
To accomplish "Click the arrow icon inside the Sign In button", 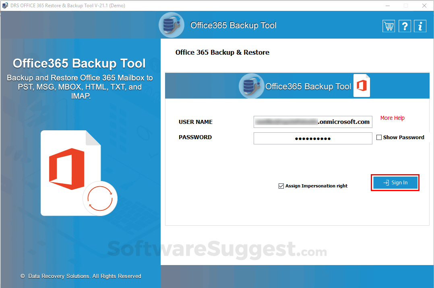I will pyautogui.click(x=386, y=182).
